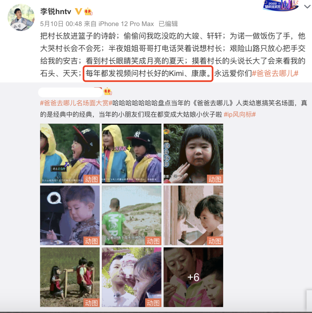
Task: Click the orange V verification badge
Action: [x=78, y=11]
